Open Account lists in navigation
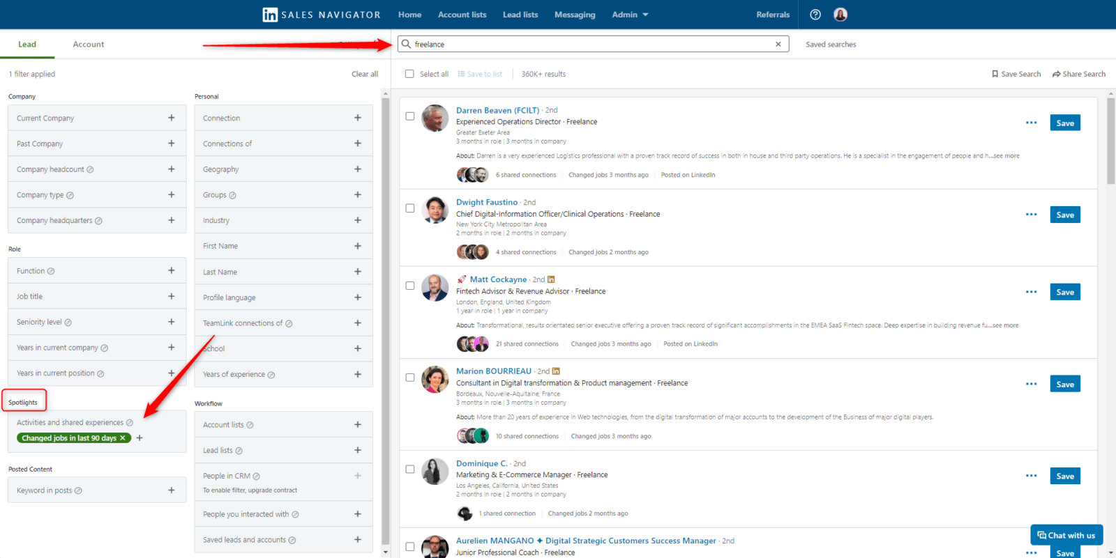The height and width of the screenshot is (558, 1116). point(462,15)
